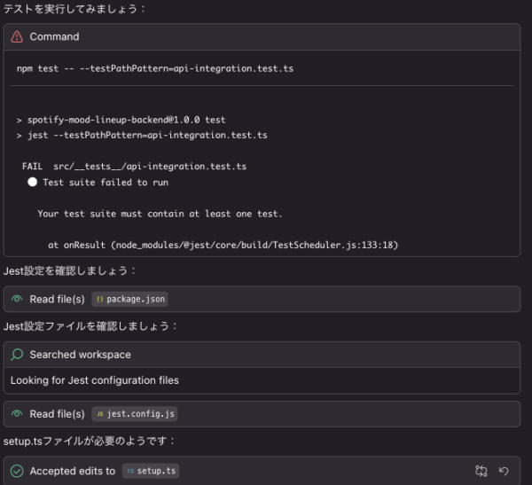Image resolution: width=532 pixels, height=485 pixels.
Task: Click the Looking for Jest configuration files row
Action: (x=262, y=380)
